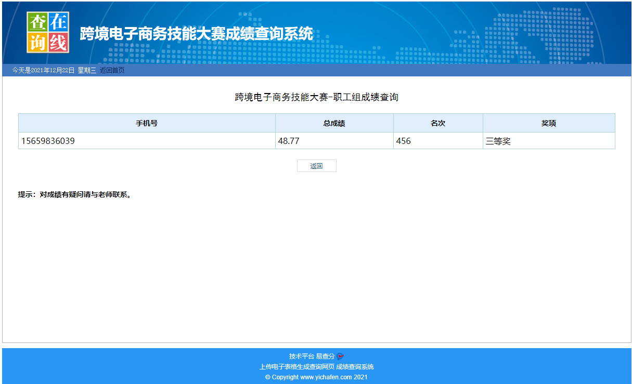Click the 易查分 badge icon in footer
This screenshot has width=632, height=384.
point(340,356)
